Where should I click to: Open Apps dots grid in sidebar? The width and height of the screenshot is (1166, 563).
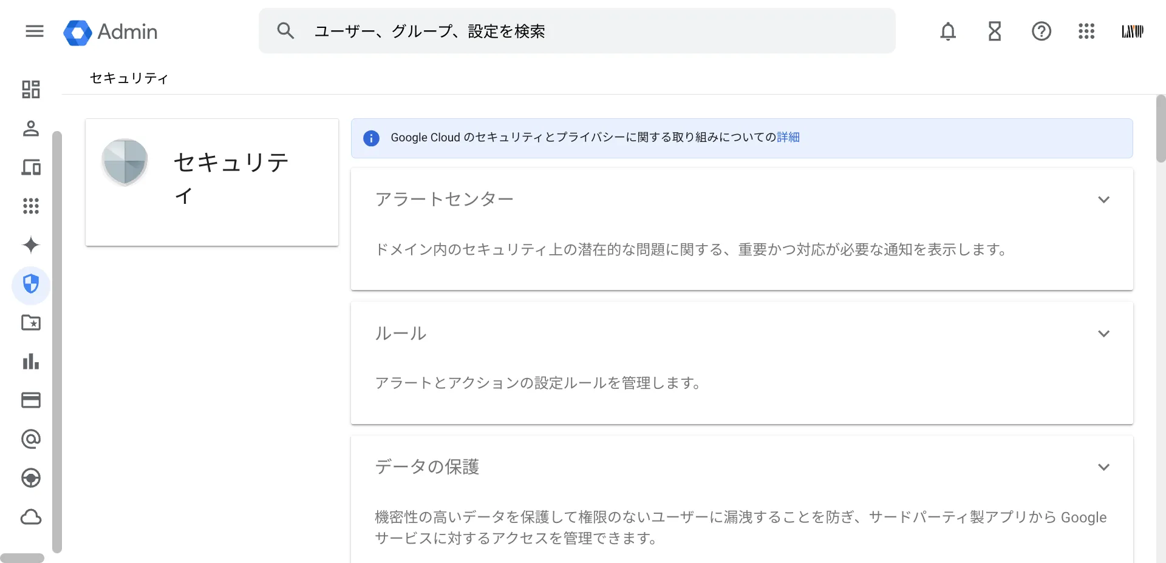31,206
